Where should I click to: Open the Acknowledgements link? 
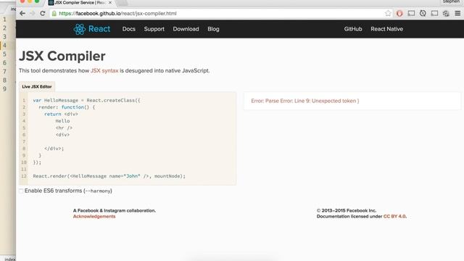pos(94,216)
